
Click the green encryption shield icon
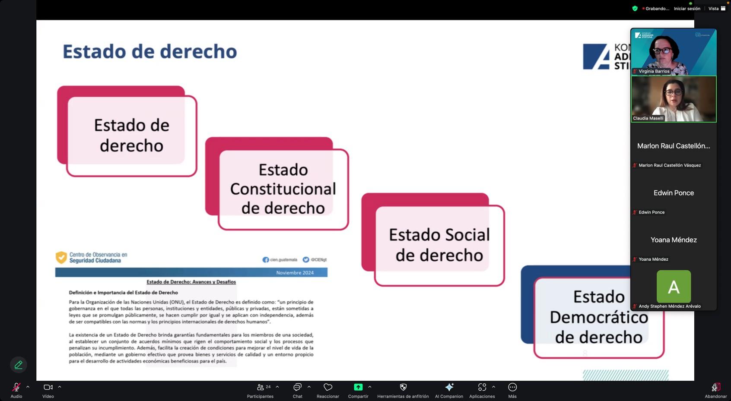pyautogui.click(x=635, y=9)
